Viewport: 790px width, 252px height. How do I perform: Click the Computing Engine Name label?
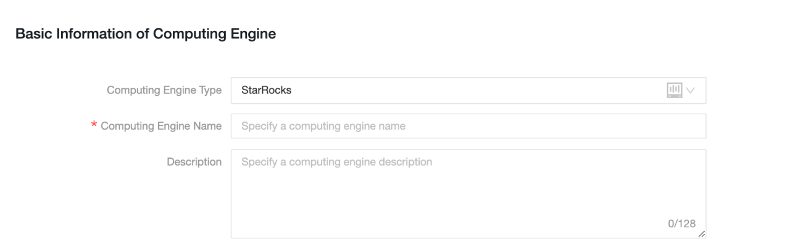(161, 126)
